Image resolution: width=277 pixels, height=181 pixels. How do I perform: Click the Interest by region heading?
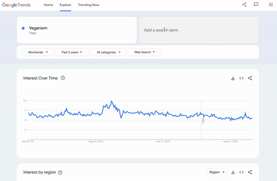click(40, 172)
